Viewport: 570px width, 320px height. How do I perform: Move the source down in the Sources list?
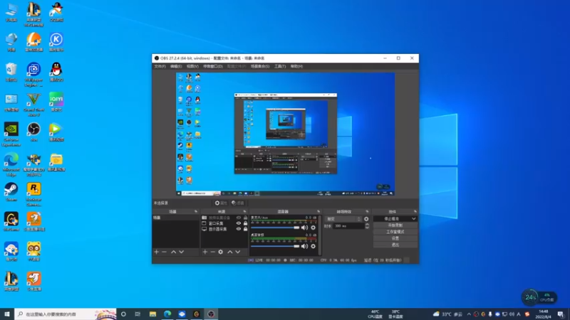[x=238, y=252]
